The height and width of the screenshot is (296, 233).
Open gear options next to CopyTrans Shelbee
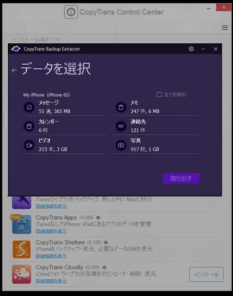(x=106, y=242)
